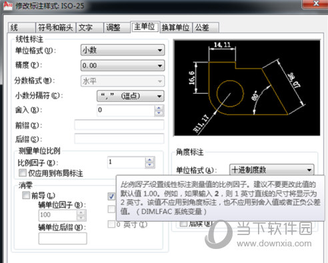Open the angular 单位格式 dropdown showing 十进制度数
Image resolution: width=328 pixels, height=263 pixels.
point(271,170)
